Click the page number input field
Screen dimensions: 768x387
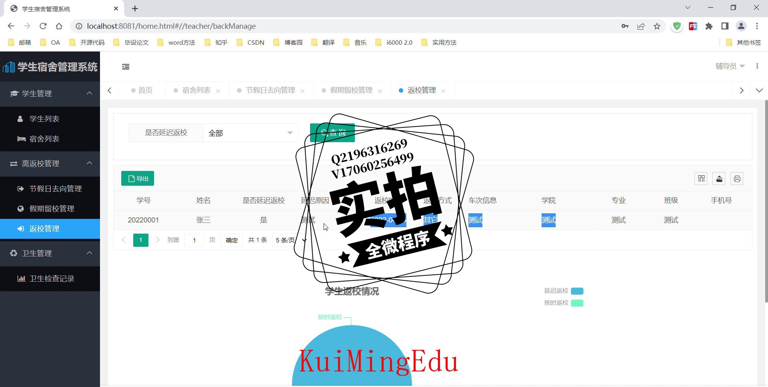(194, 240)
